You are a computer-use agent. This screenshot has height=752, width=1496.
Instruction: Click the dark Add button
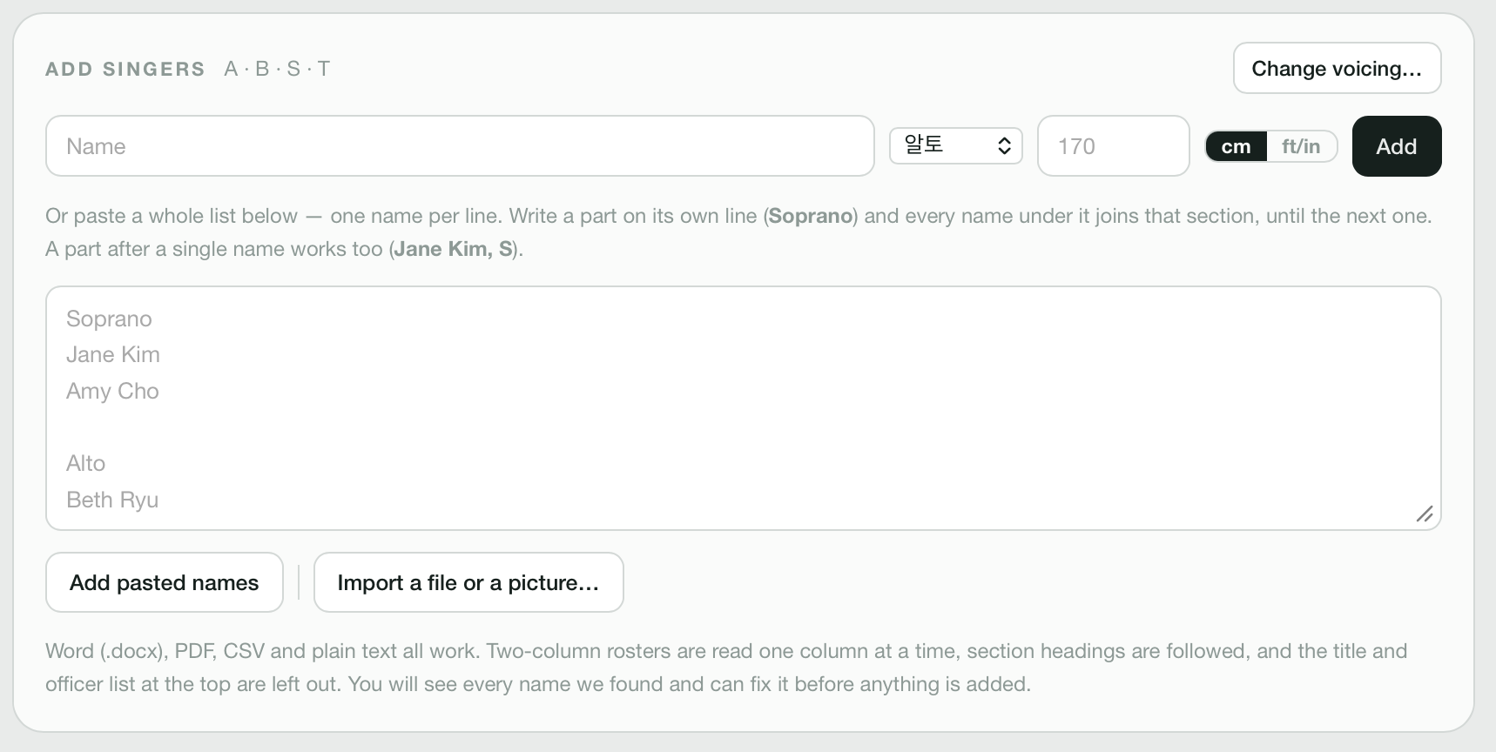(x=1396, y=146)
